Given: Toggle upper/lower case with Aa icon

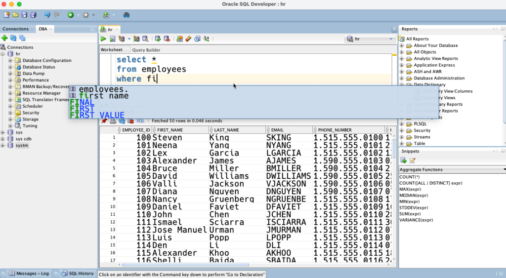Looking at the screenshot, I should (206, 39).
